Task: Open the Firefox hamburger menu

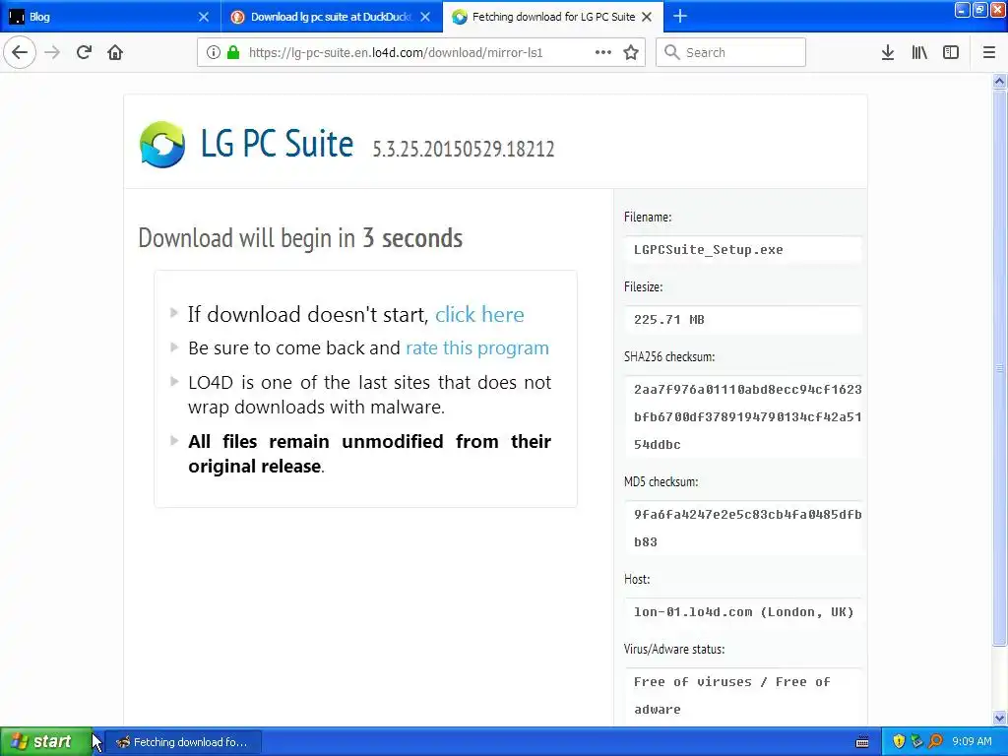Action: [989, 52]
